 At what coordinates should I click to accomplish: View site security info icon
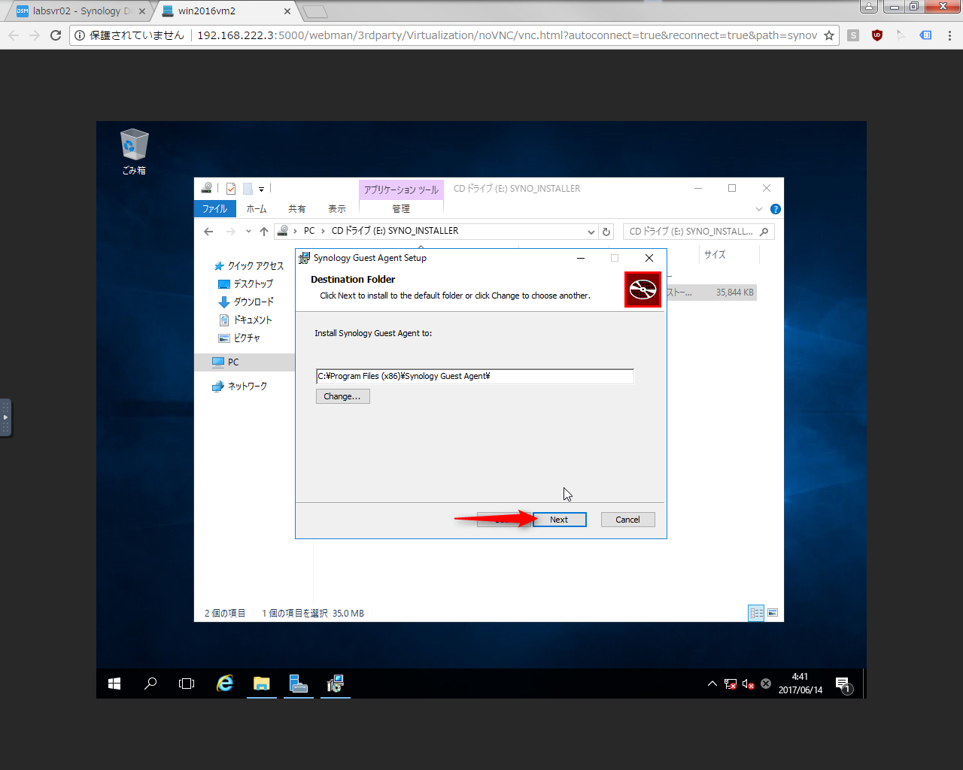tap(80, 35)
